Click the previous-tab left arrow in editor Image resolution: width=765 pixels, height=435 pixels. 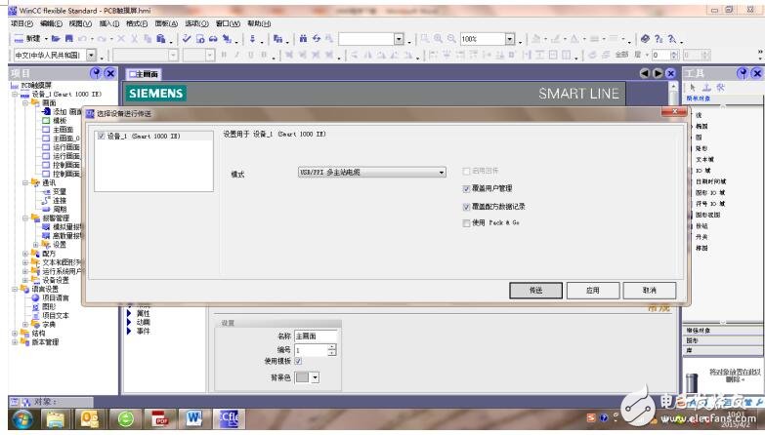tap(645, 73)
